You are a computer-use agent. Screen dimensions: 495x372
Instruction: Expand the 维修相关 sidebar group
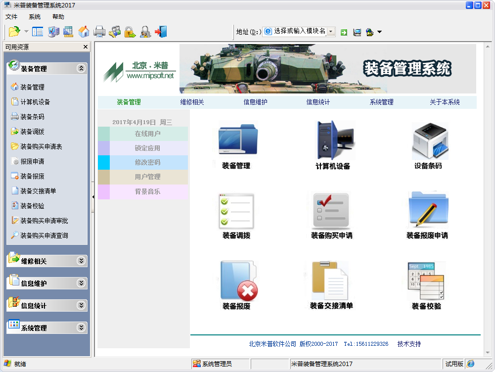81,261
